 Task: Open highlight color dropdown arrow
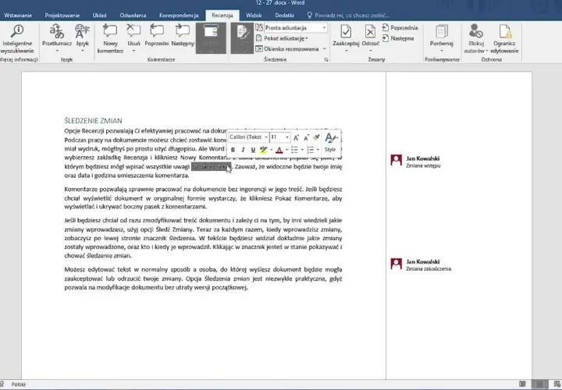(x=271, y=150)
